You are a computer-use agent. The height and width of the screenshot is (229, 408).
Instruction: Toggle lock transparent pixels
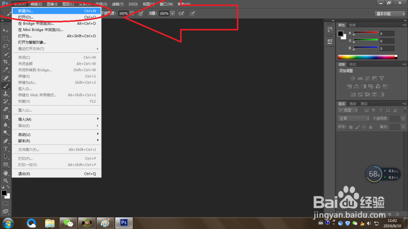[x=351, y=127]
